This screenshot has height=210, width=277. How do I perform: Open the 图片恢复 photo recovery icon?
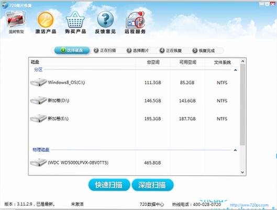pos(16,20)
